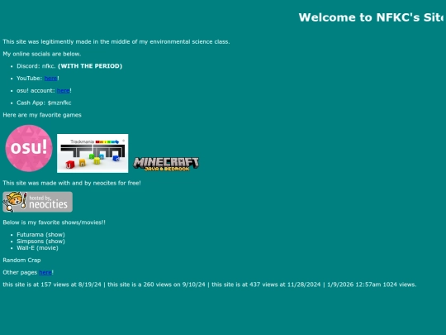Click the Wall-E (movie) list item
The image size is (446, 335).
[37, 248]
